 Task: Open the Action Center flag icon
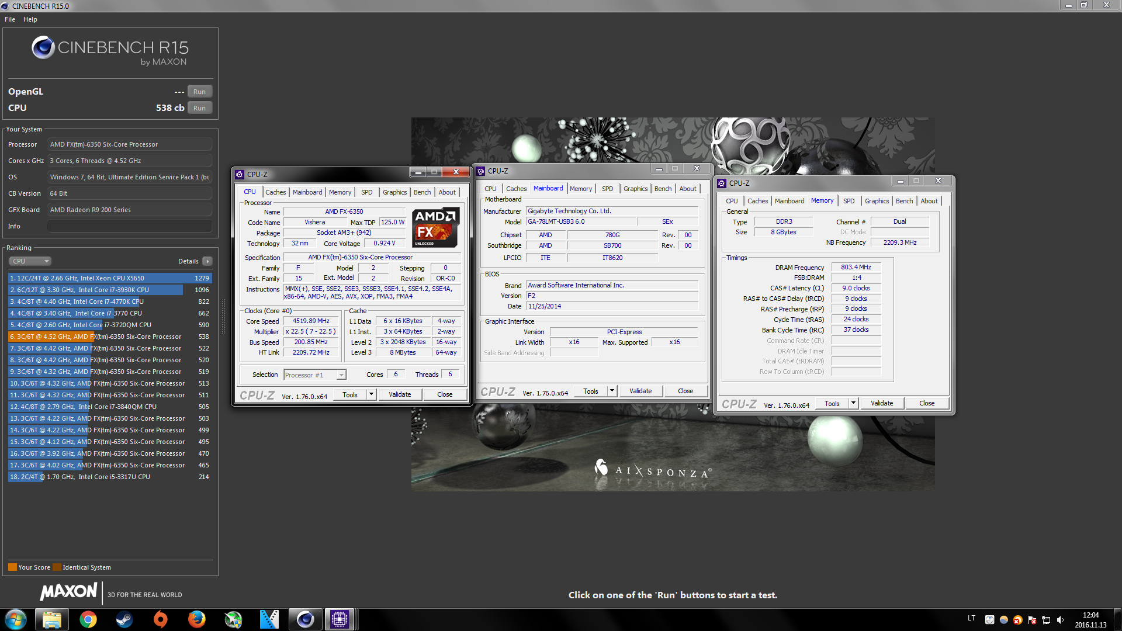point(1032,620)
